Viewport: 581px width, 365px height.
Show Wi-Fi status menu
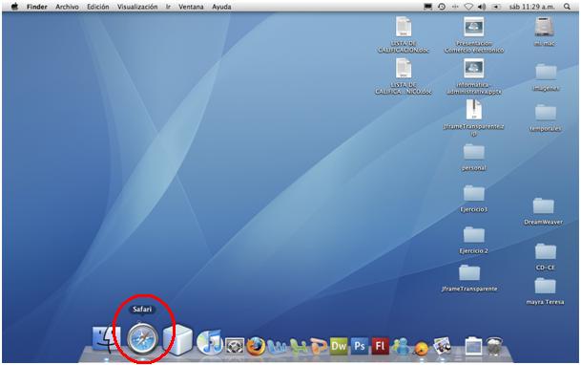coord(468,7)
